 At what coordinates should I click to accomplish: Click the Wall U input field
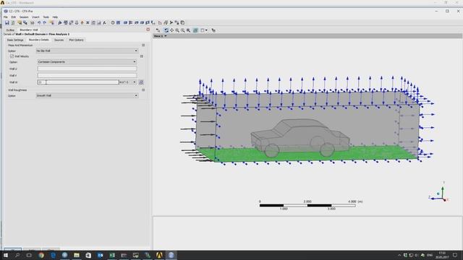[87, 69]
